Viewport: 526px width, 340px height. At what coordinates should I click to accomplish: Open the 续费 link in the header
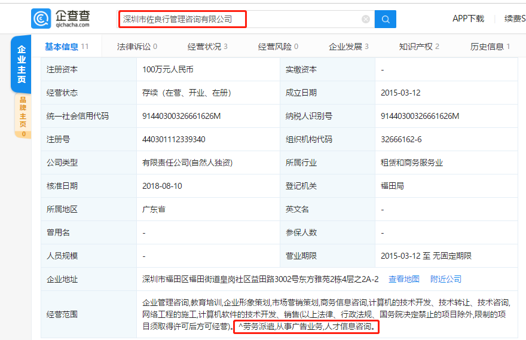pyautogui.click(x=515, y=19)
